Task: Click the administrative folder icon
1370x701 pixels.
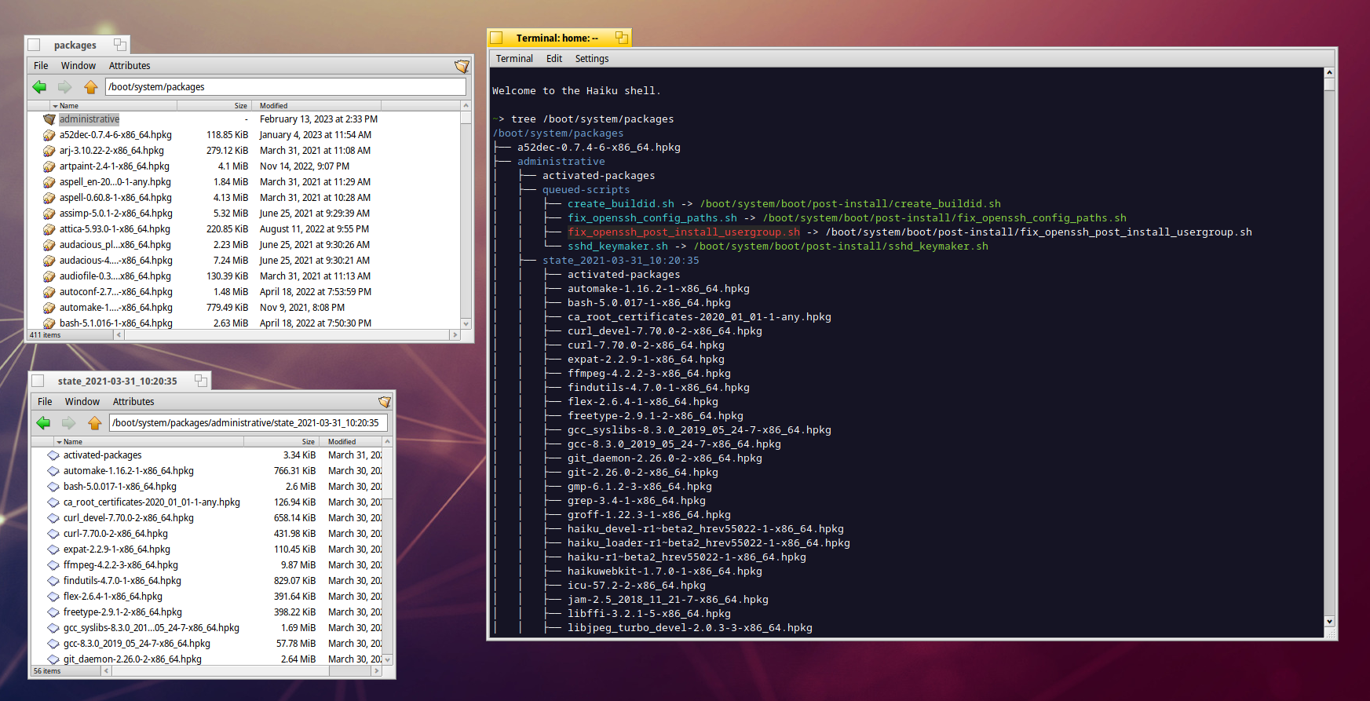Action: (49, 119)
